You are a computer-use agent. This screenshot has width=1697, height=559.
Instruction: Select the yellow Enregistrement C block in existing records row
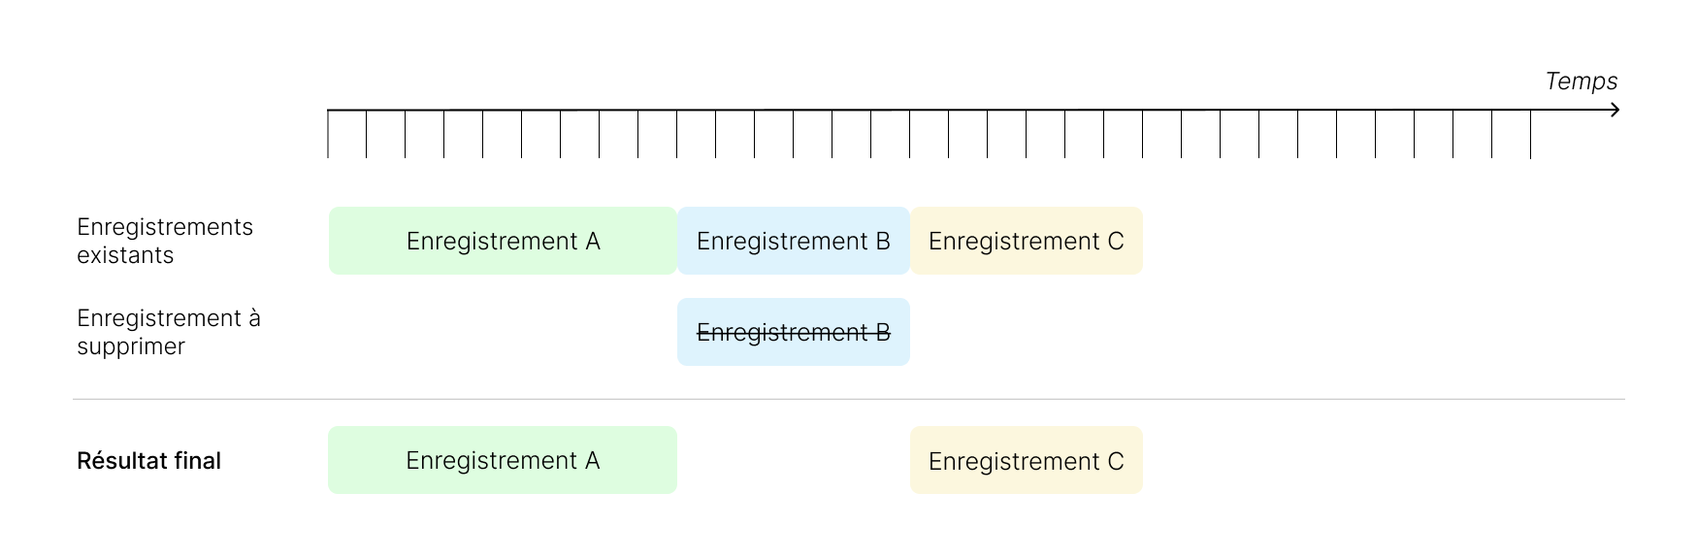tap(1026, 241)
